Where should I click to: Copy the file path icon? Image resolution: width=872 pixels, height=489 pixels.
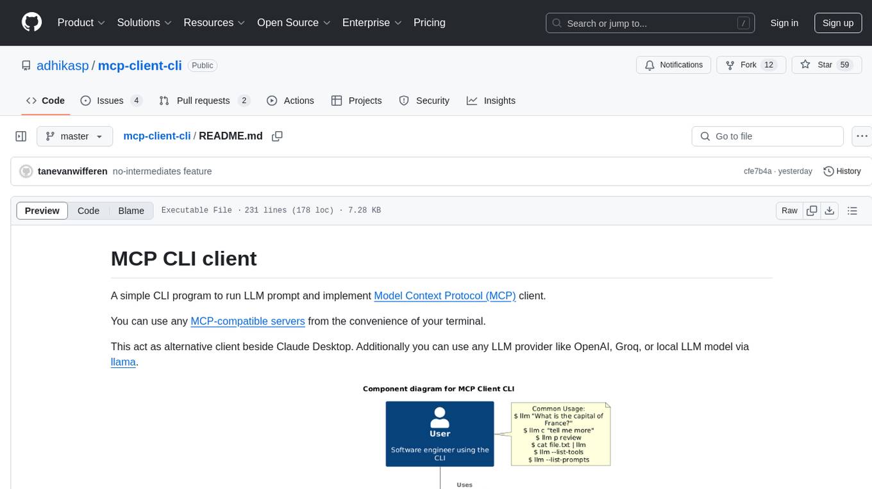277,136
